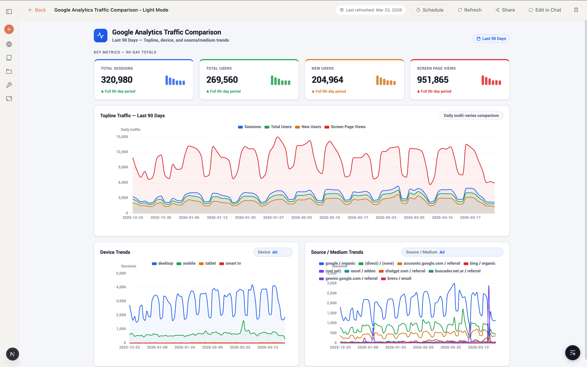
Task: Refresh the dashboard data
Action: tap(469, 10)
